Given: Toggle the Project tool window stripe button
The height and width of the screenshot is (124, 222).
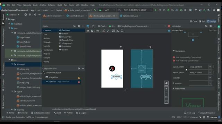Looking at the screenshot, I should tap(3, 19).
